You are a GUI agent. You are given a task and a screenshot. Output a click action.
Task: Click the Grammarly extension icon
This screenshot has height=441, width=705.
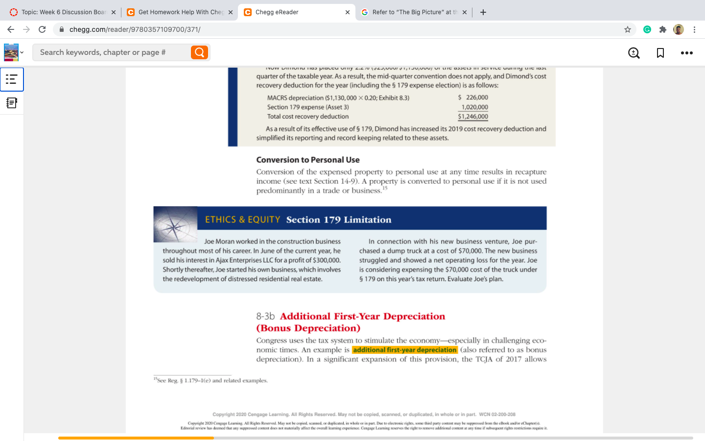(647, 29)
